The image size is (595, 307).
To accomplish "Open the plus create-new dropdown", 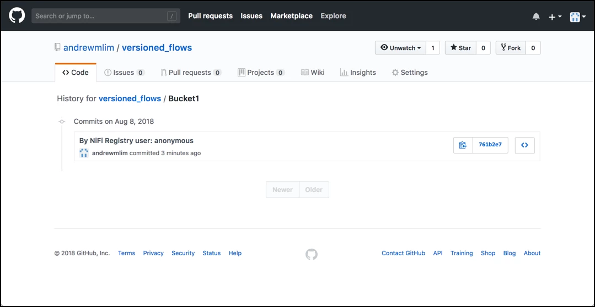I will [x=555, y=17].
